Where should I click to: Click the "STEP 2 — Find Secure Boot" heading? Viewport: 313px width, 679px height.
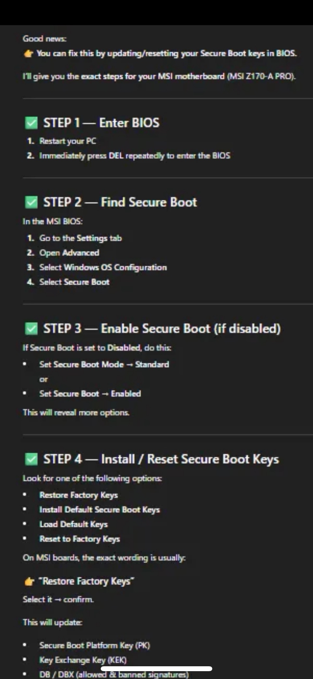tap(120, 202)
